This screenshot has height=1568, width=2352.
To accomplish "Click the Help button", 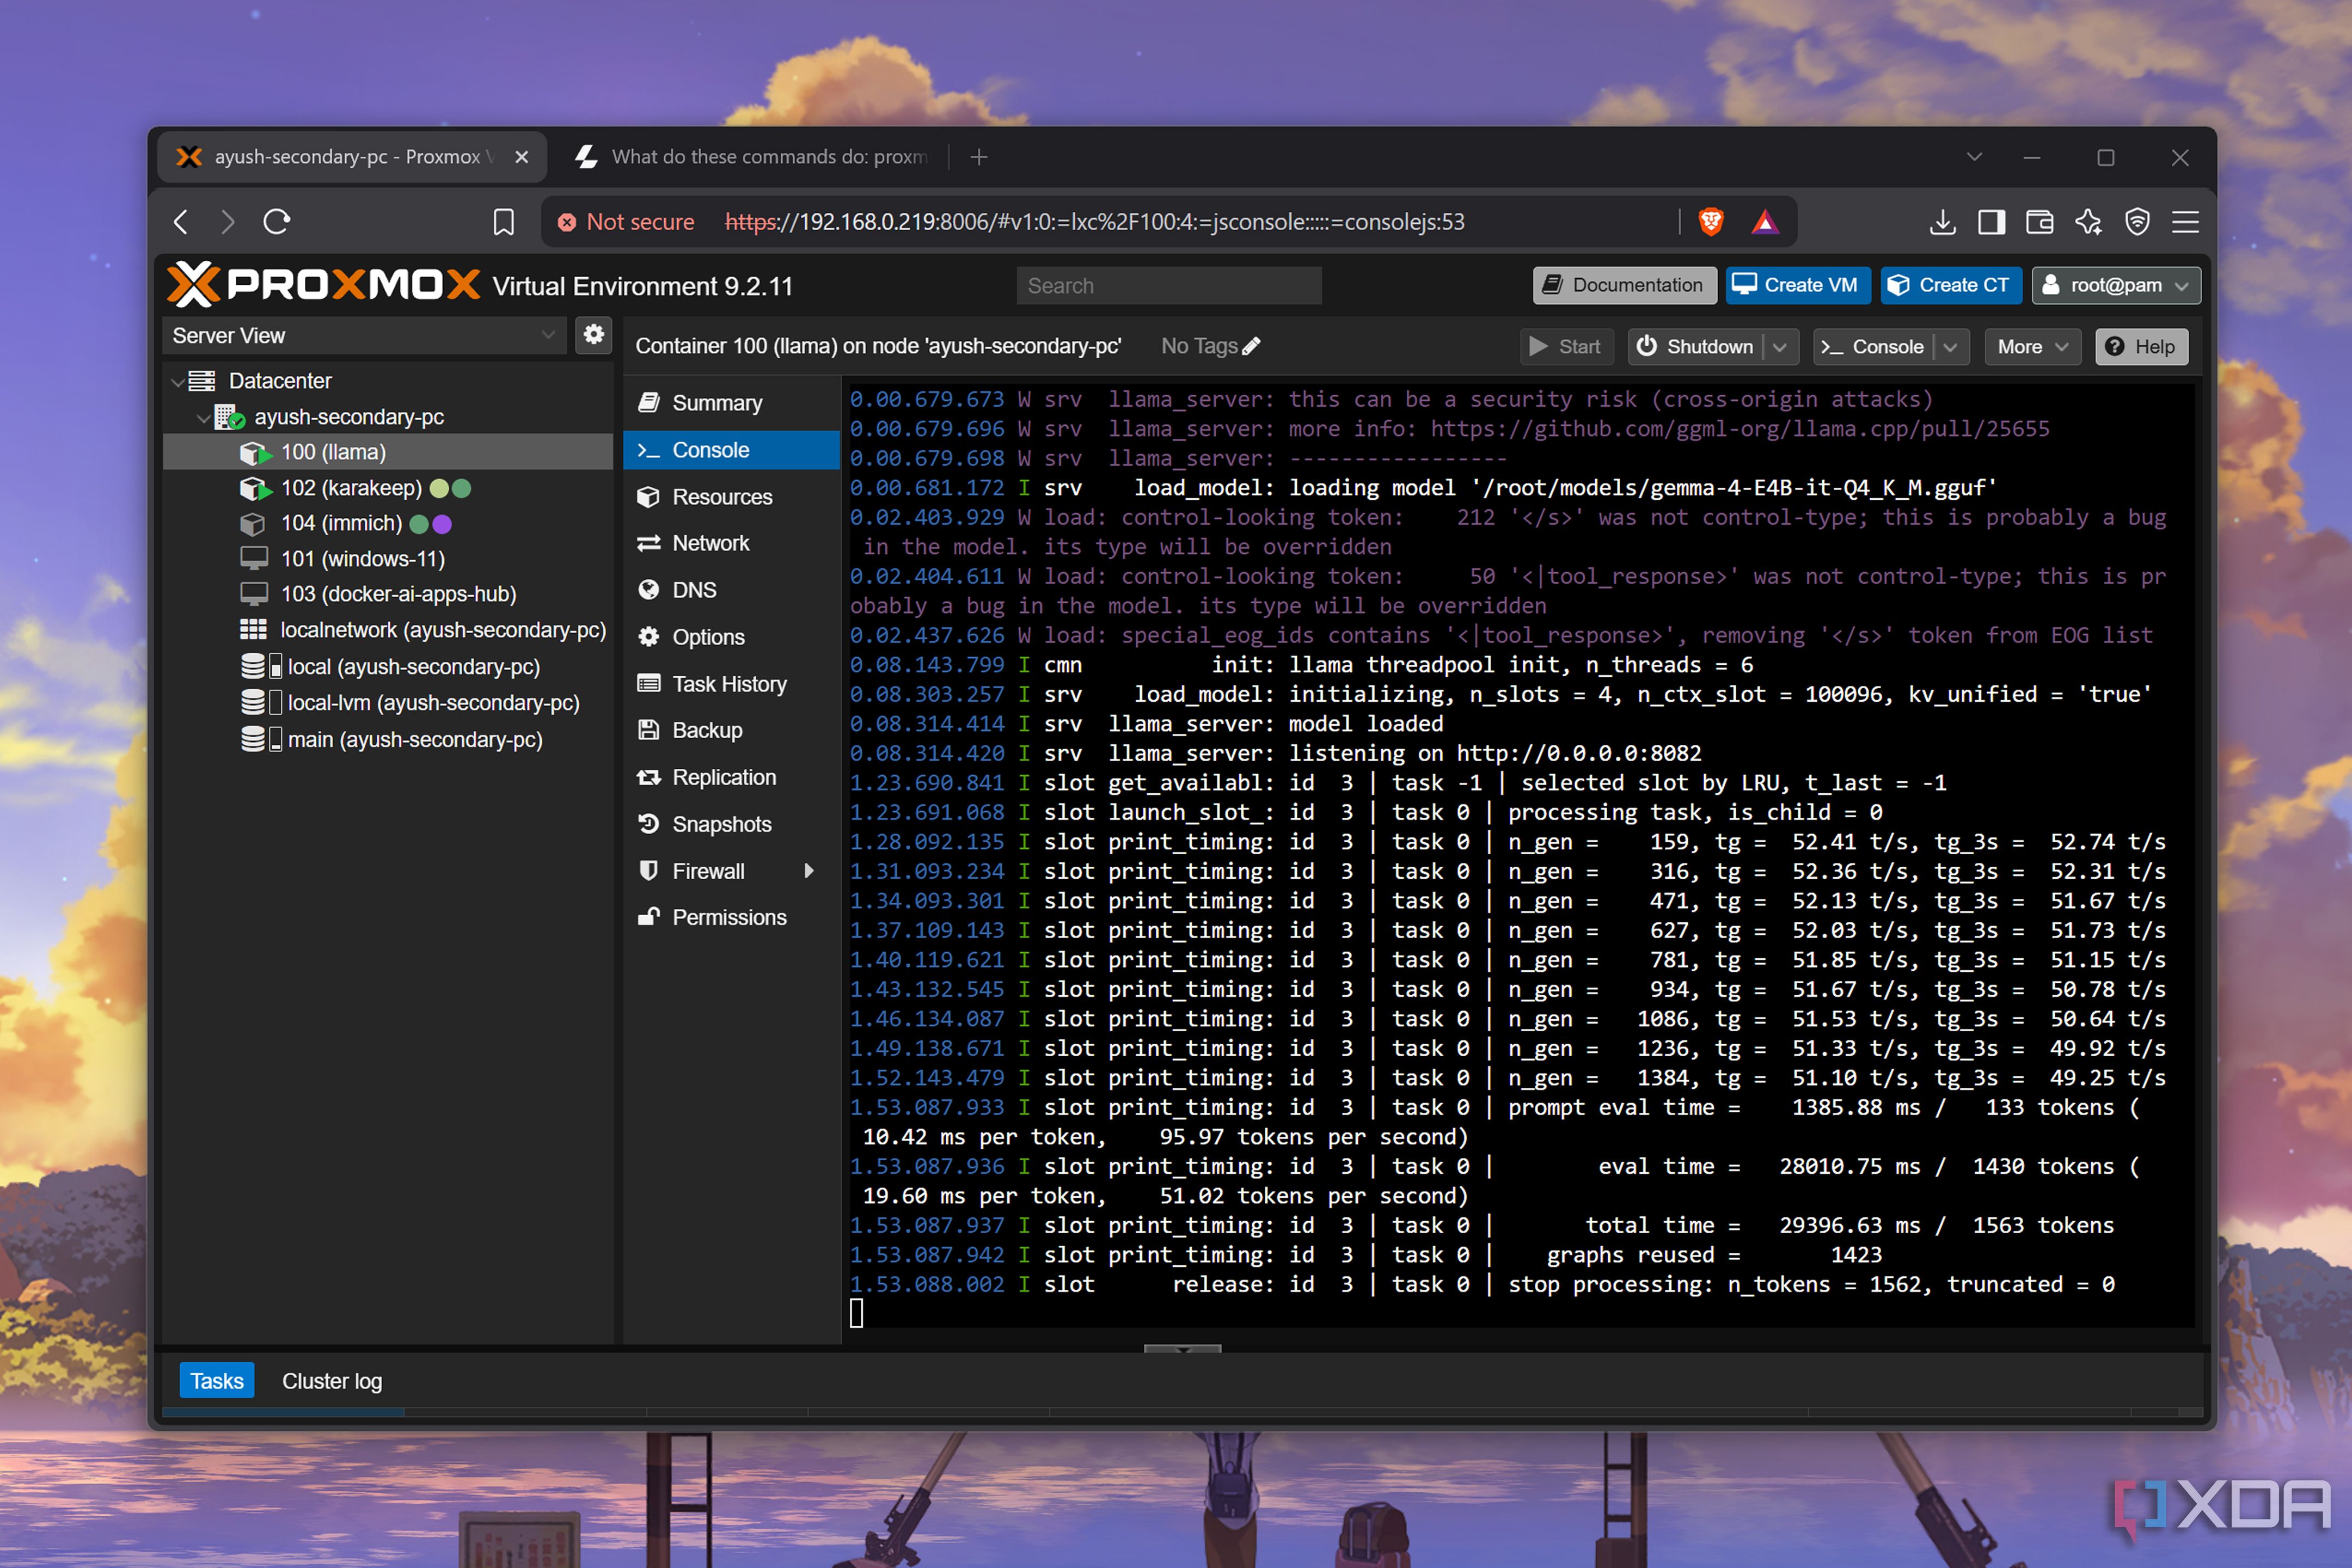I will point(2141,347).
